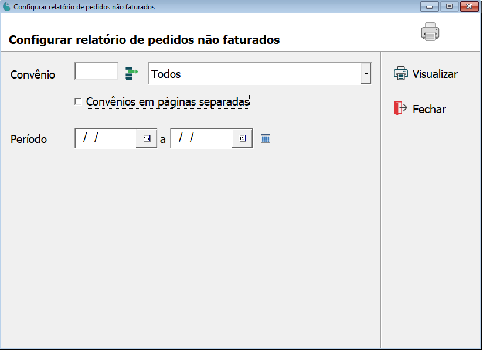Viewport: 483px width, 350px height.
Task: Enable Convênios em páginas separadas checkbox
Action: coord(78,101)
